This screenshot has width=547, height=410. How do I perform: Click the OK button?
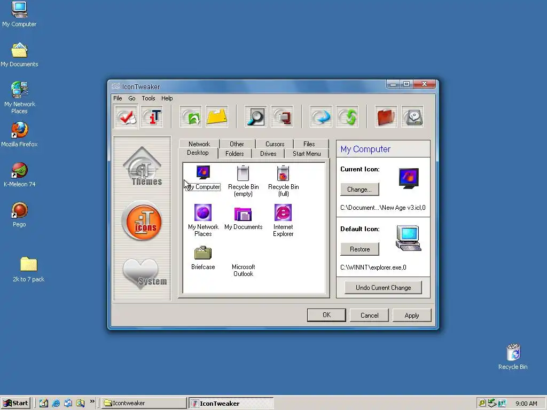tap(326, 315)
